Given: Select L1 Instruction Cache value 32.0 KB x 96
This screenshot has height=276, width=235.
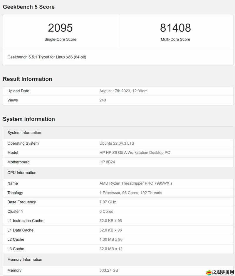Looking at the screenshot, I should (111, 221).
